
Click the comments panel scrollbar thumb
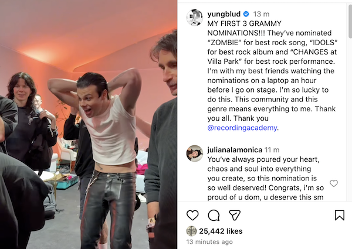click(350, 21)
